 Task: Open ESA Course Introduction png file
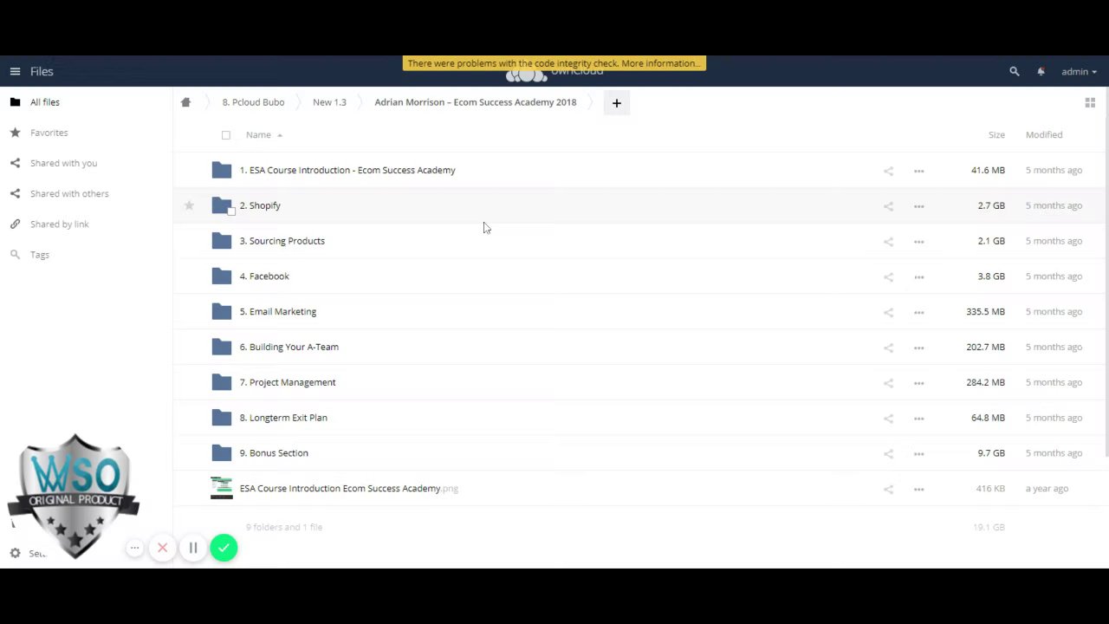[x=349, y=489]
